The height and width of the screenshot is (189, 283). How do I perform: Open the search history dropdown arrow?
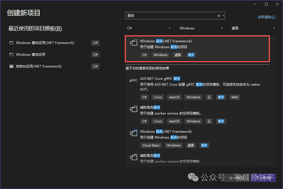(x=223, y=16)
